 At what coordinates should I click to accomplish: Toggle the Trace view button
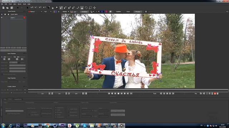pos(128,12)
